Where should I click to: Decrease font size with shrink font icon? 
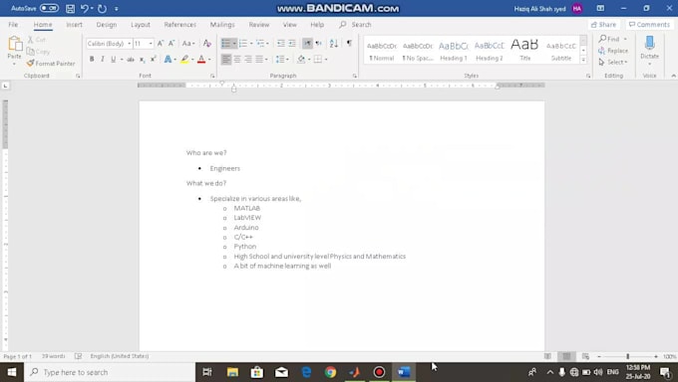[x=171, y=43]
